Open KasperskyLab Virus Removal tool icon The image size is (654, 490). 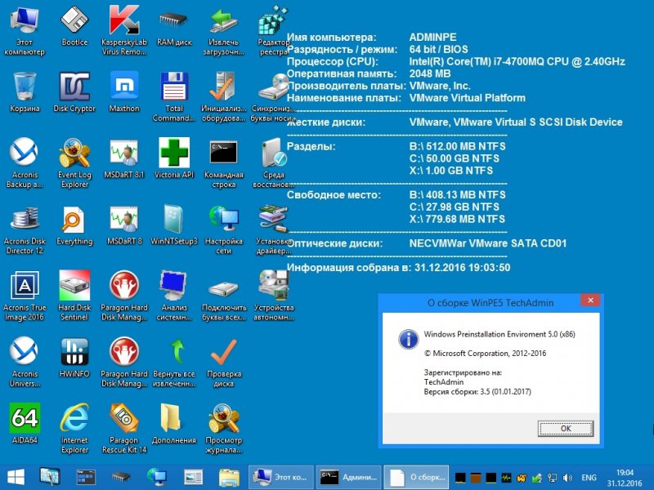tap(124, 30)
